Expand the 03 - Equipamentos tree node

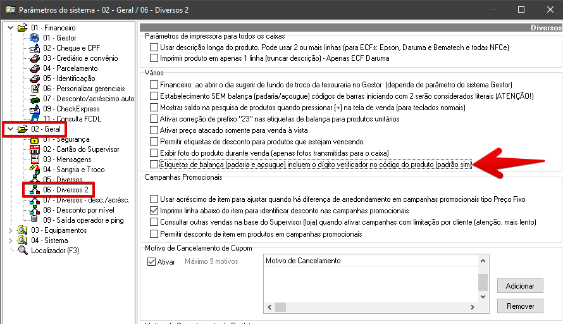pos(10,230)
